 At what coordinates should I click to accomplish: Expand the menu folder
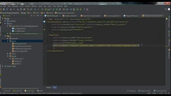click(x=8, y=54)
